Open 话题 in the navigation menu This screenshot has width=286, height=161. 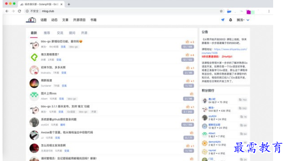tap(44, 20)
